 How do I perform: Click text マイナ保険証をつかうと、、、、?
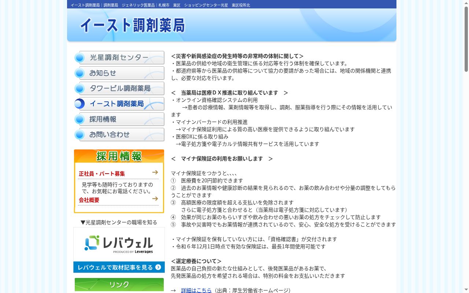[204, 173]
